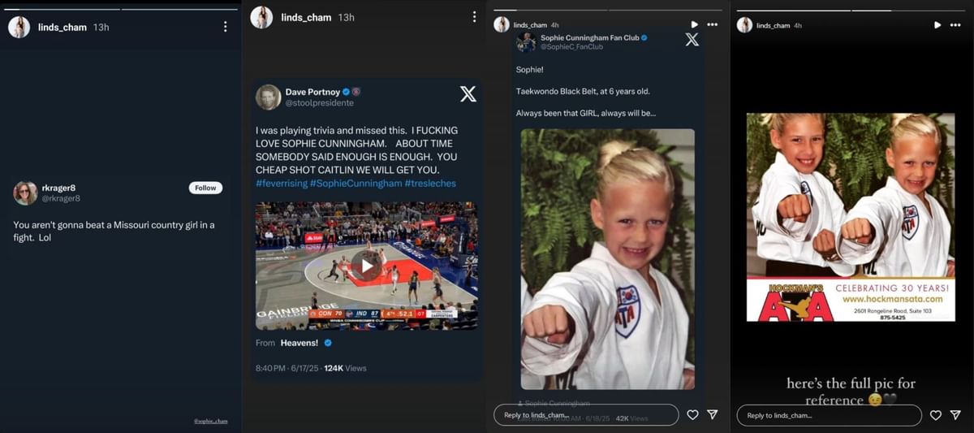
Task: Open the @sophie_cham mention link
Action: pyautogui.click(x=210, y=422)
